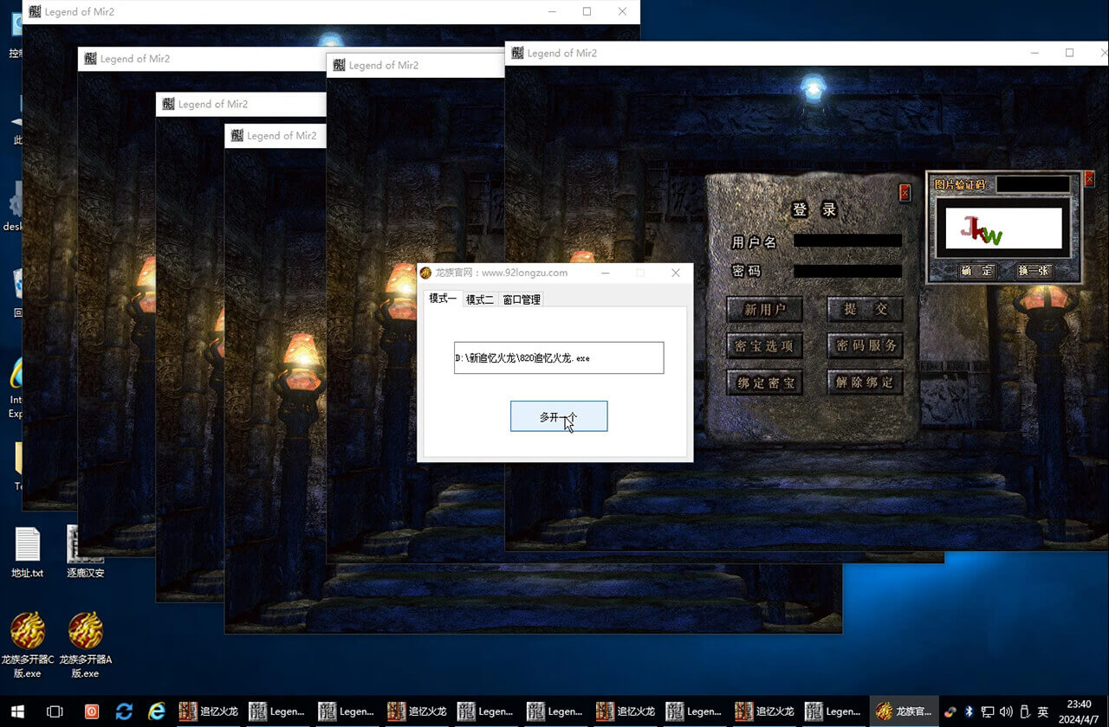
Task: Click the 新用户 button
Action: coord(764,309)
